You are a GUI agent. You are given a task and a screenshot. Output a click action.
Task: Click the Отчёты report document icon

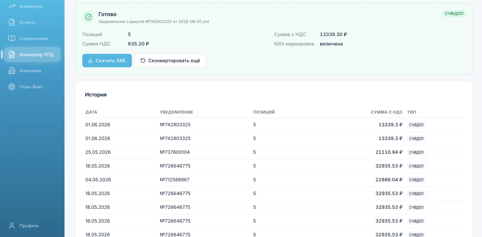(12, 22)
